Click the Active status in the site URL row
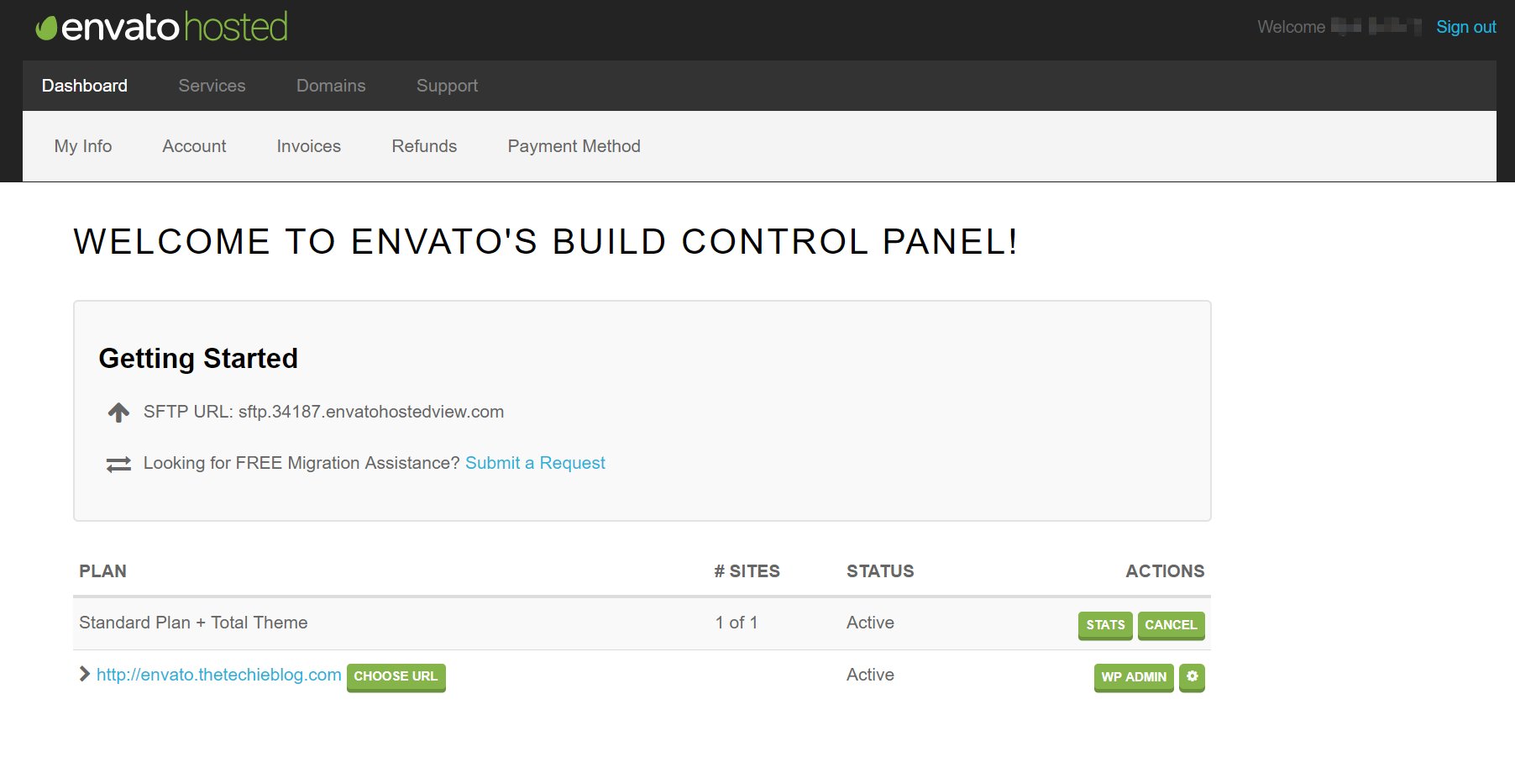 click(x=870, y=675)
